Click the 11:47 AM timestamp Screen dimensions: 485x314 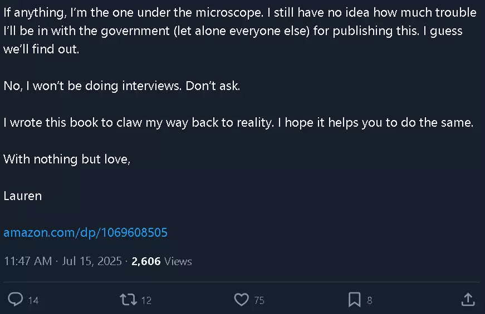point(28,261)
